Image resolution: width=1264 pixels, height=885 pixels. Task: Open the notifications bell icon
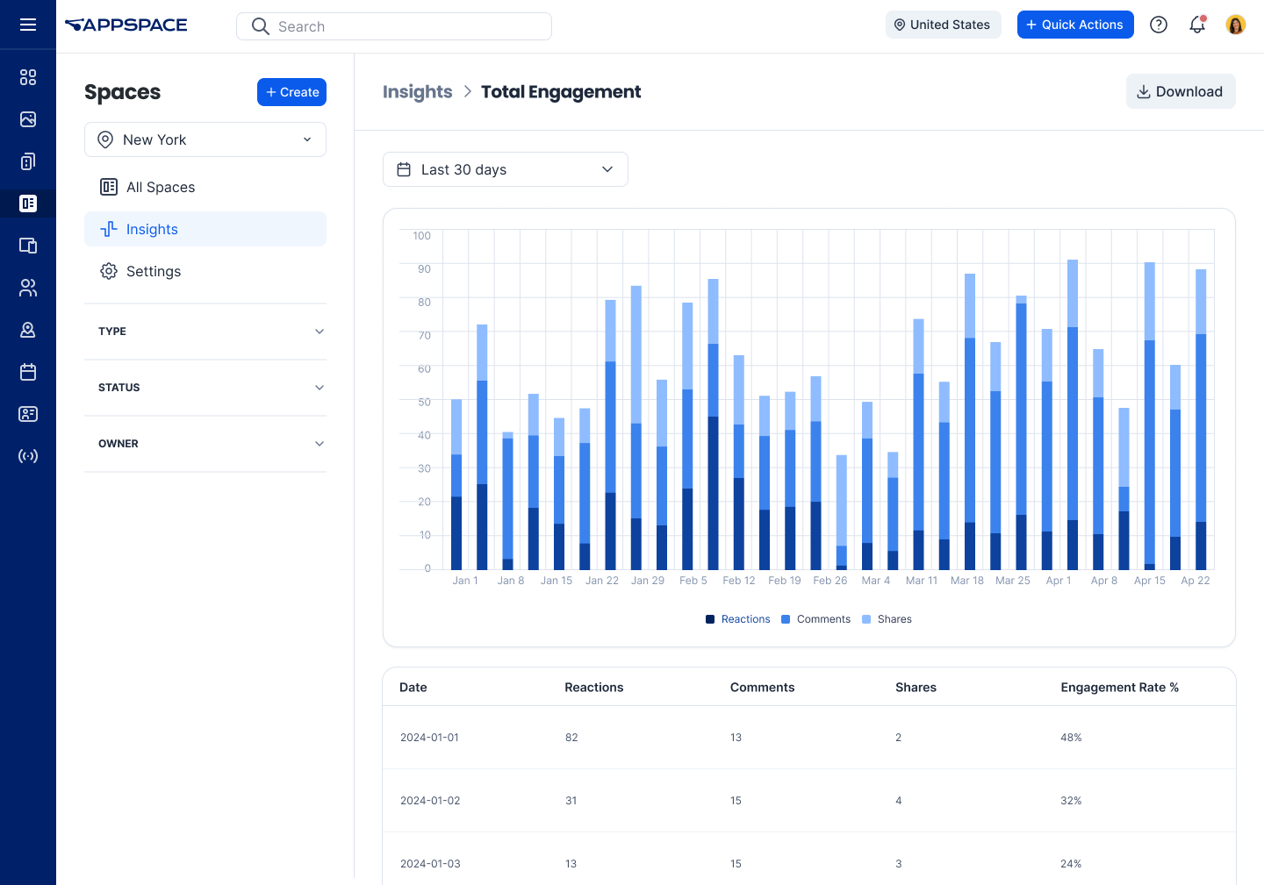click(1197, 25)
